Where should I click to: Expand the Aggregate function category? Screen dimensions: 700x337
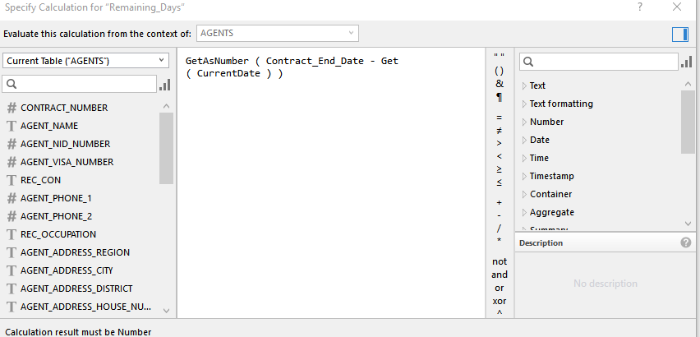pos(552,212)
